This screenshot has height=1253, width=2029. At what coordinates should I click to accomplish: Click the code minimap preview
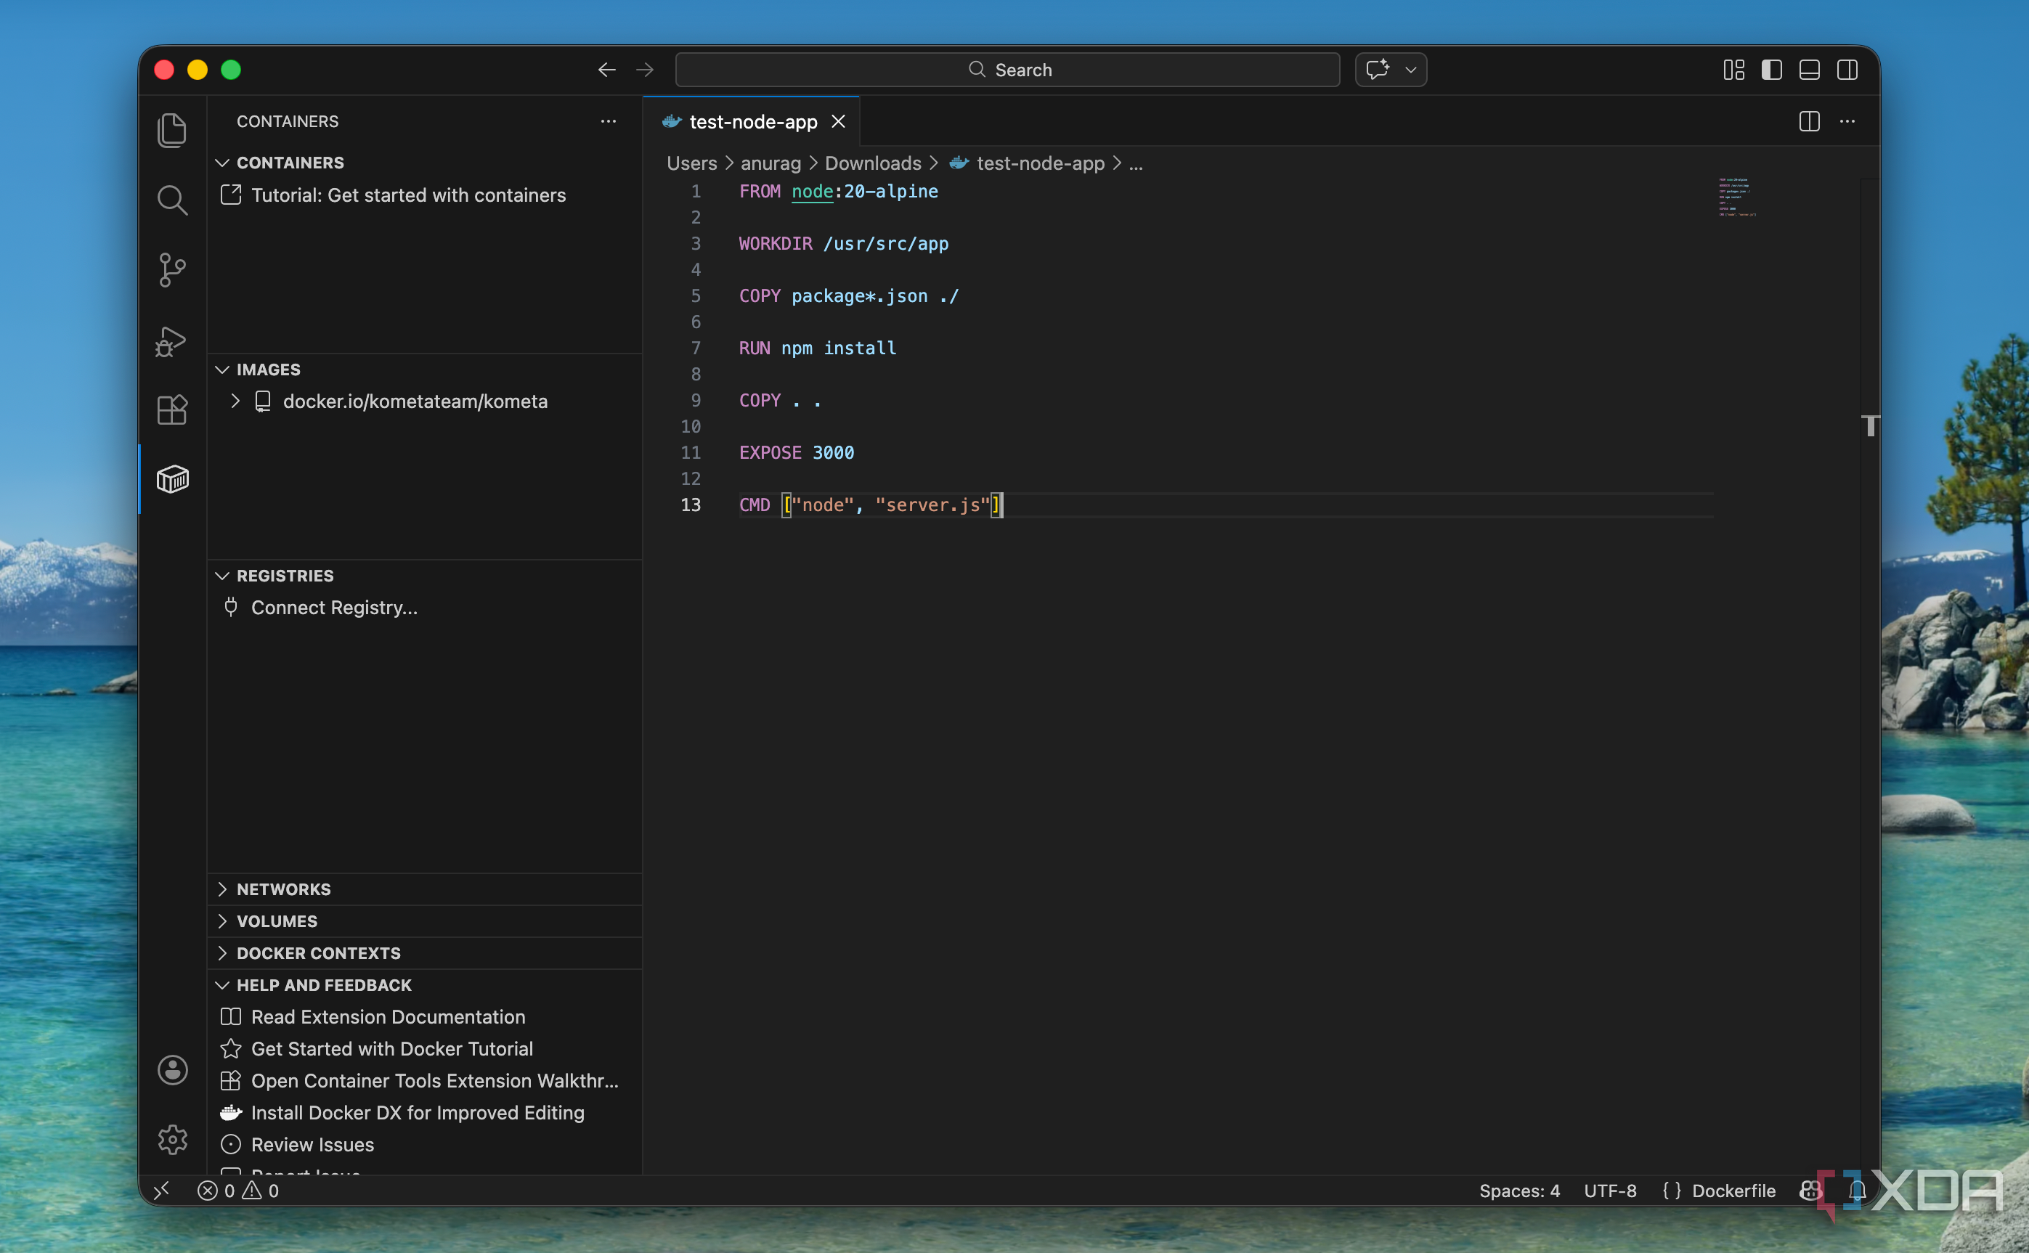(x=1737, y=197)
